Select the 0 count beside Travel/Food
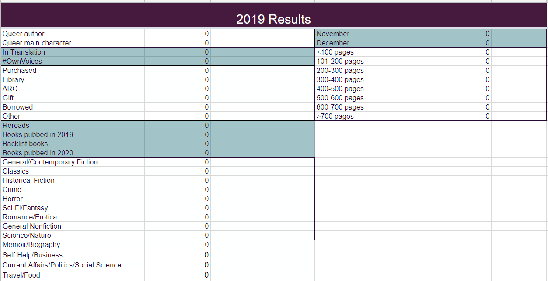548x281 pixels. click(178, 275)
